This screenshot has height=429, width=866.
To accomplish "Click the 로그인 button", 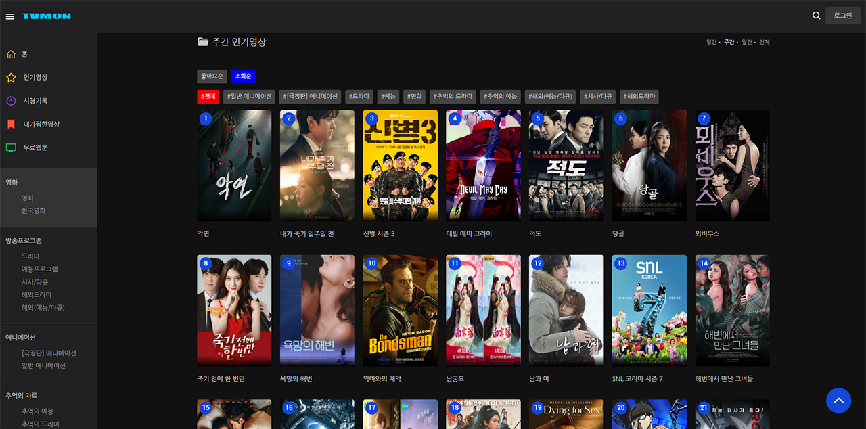I will tap(843, 16).
